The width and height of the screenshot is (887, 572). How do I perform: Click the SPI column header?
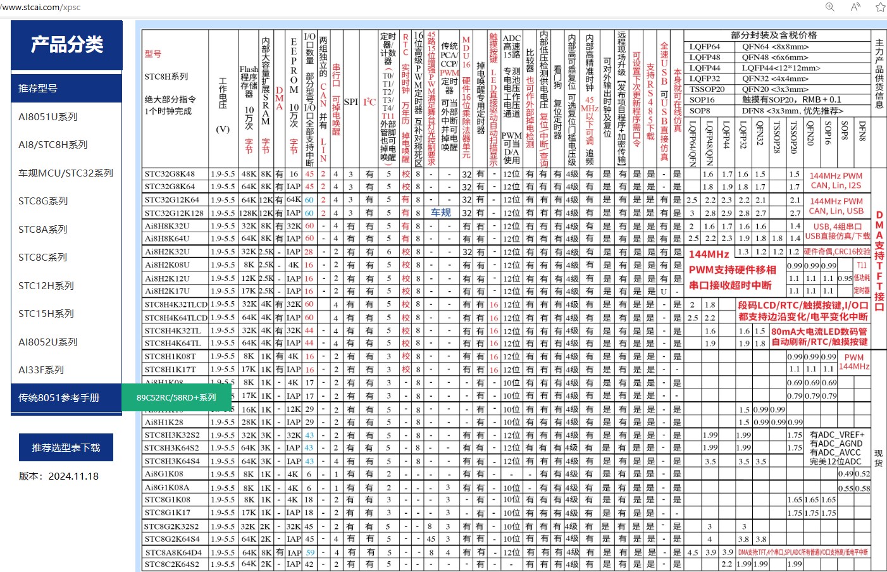(x=351, y=101)
